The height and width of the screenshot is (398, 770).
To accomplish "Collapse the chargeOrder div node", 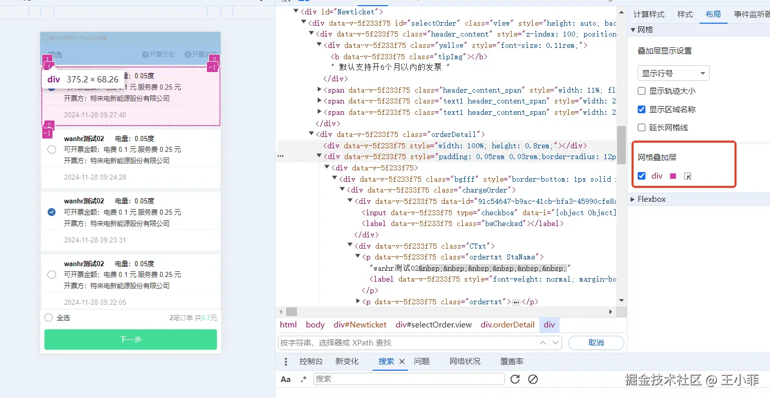I will pos(343,190).
